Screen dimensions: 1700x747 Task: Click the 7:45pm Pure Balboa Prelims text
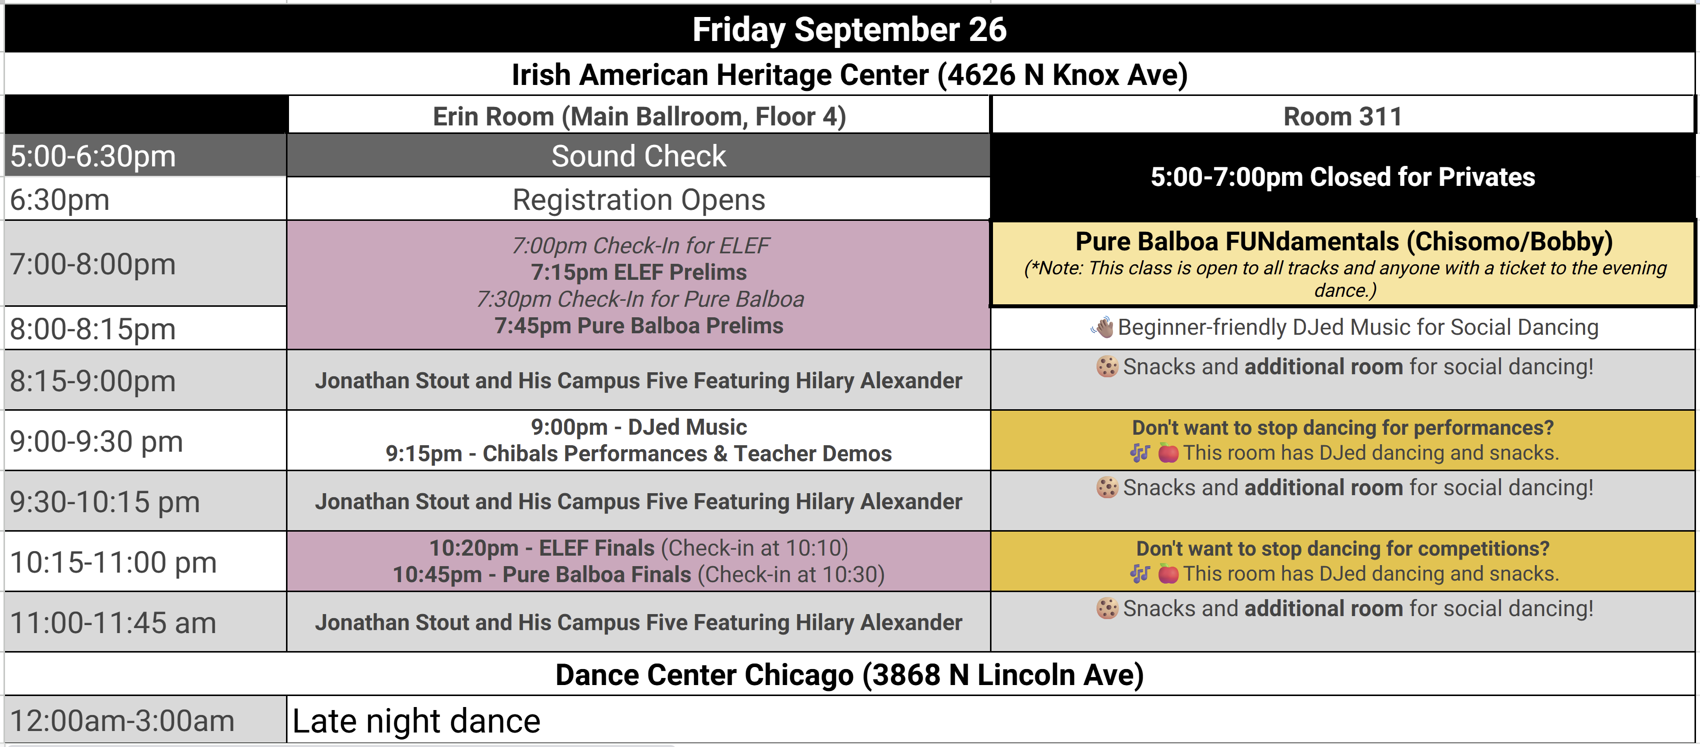[x=639, y=326]
